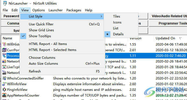This screenshot has width=187, height=100.
Task: Click the AppNetworkCounter row icon
Action: 4,95
